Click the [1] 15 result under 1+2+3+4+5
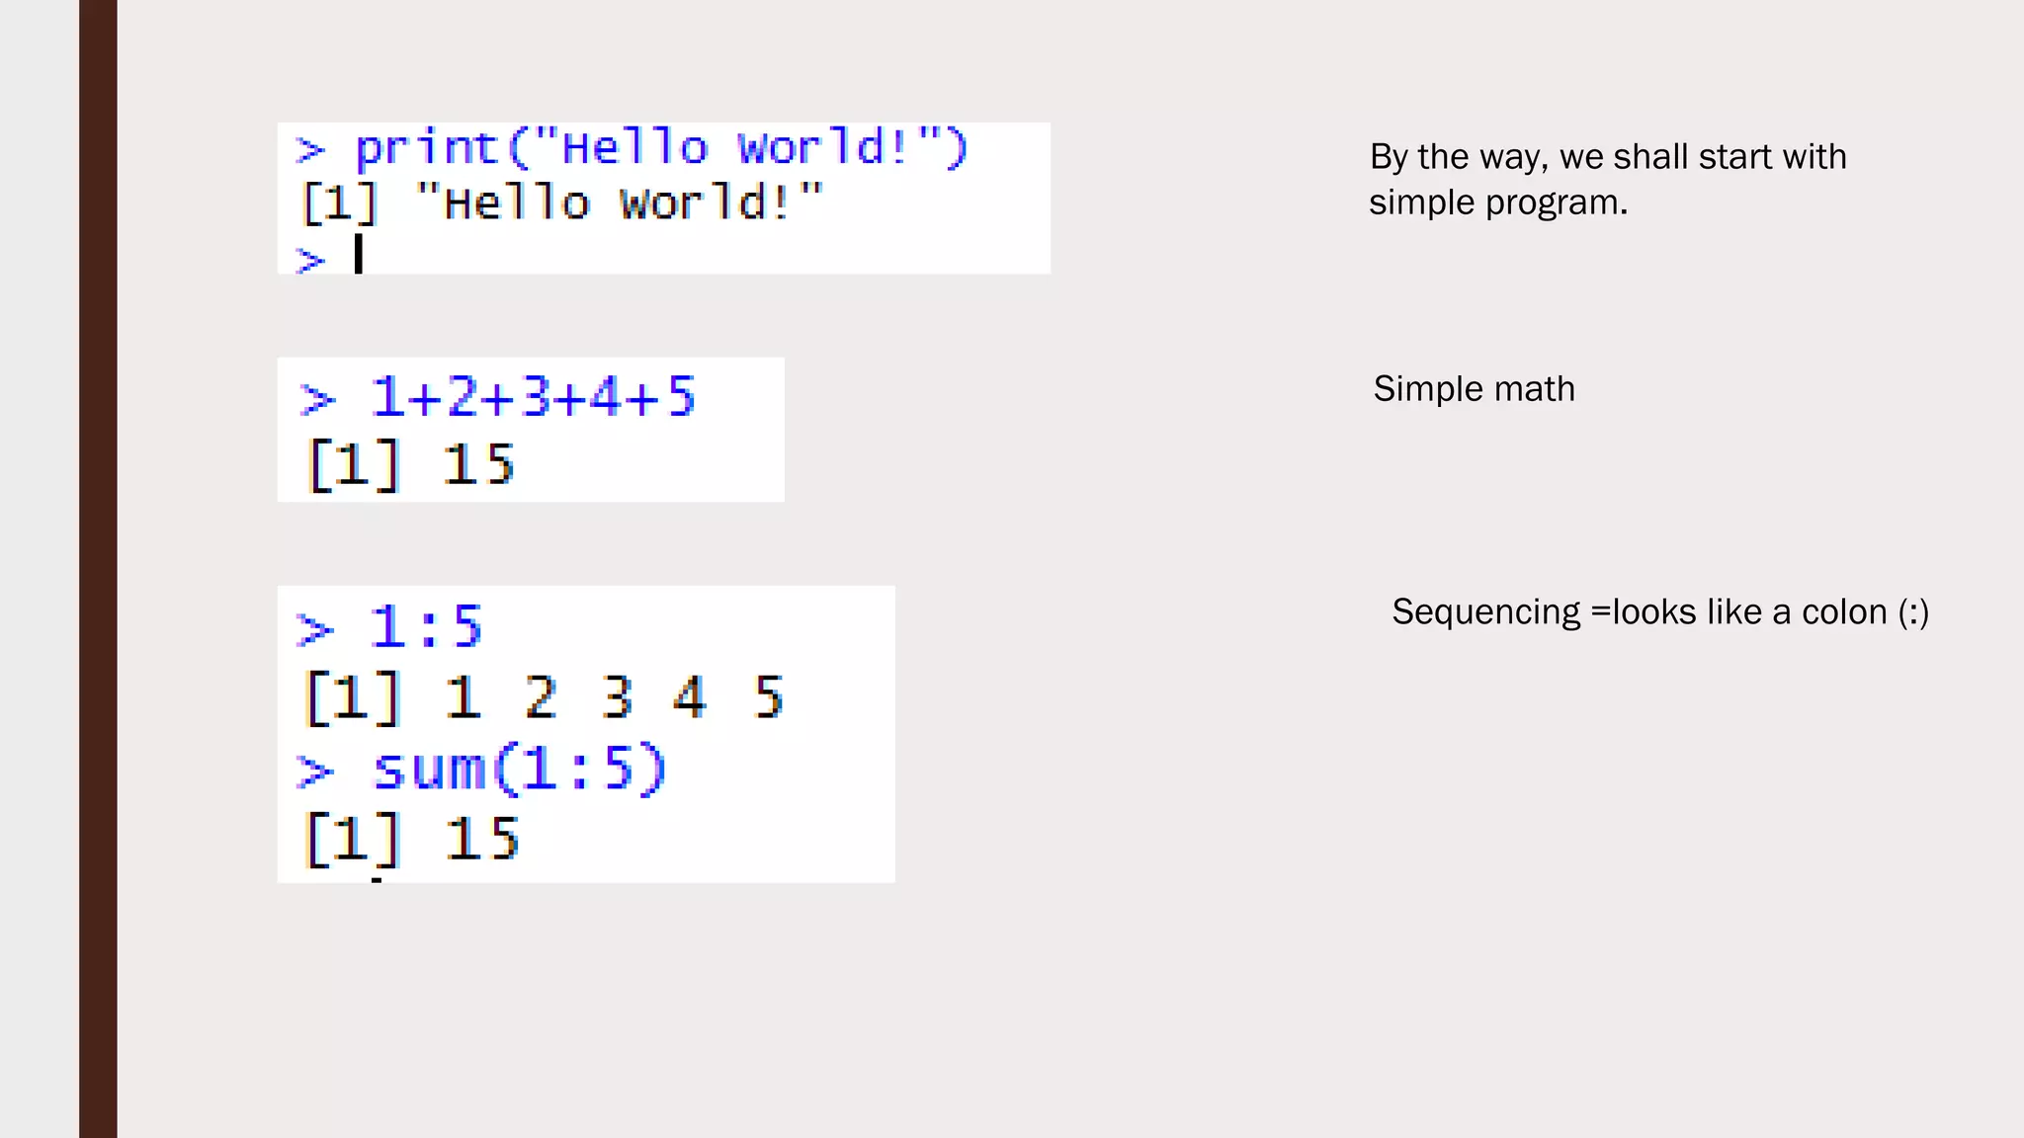This screenshot has width=2024, height=1138. click(x=410, y=464)
